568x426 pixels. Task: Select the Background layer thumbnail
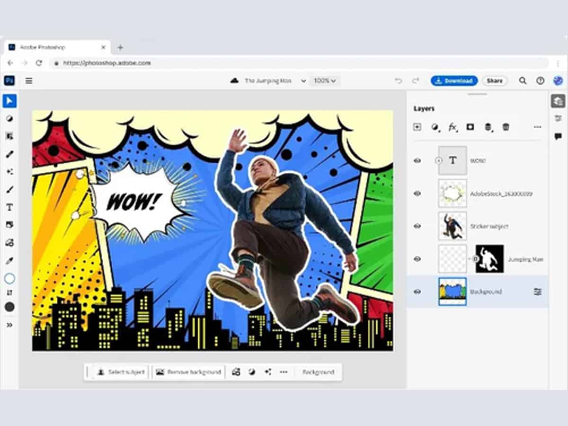pos(453,292)
